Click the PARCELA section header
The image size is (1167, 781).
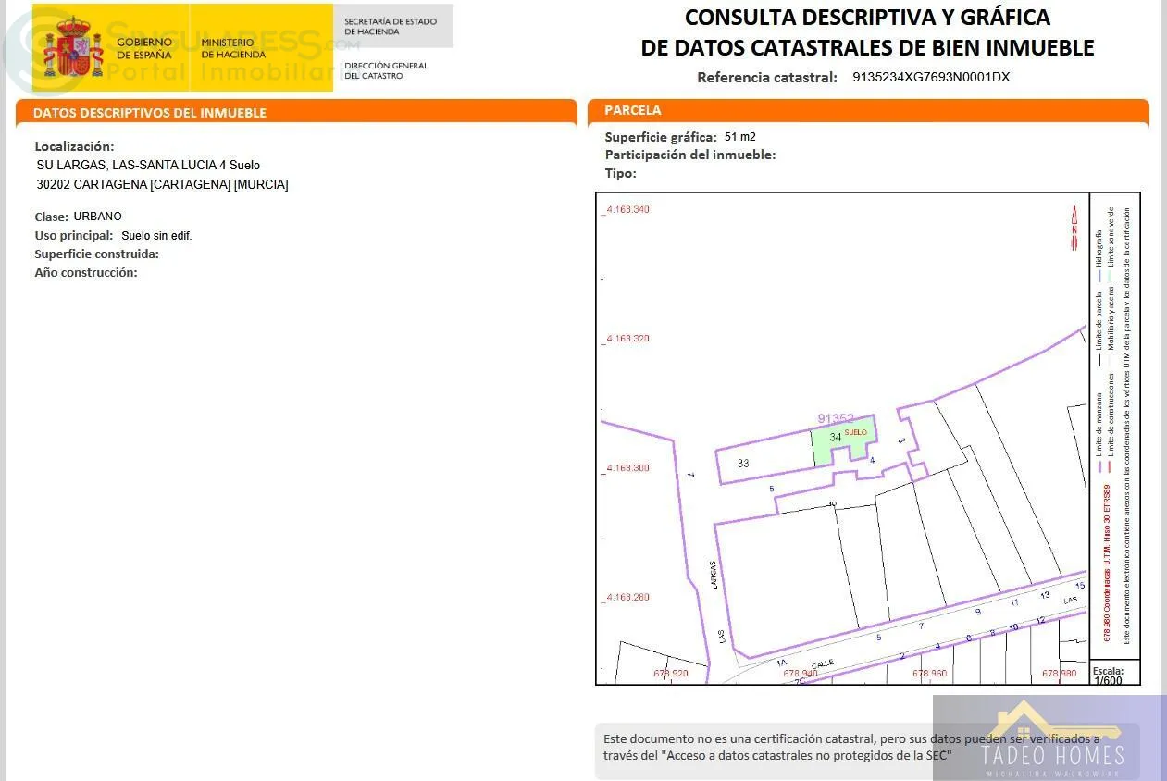coord(633,110)
